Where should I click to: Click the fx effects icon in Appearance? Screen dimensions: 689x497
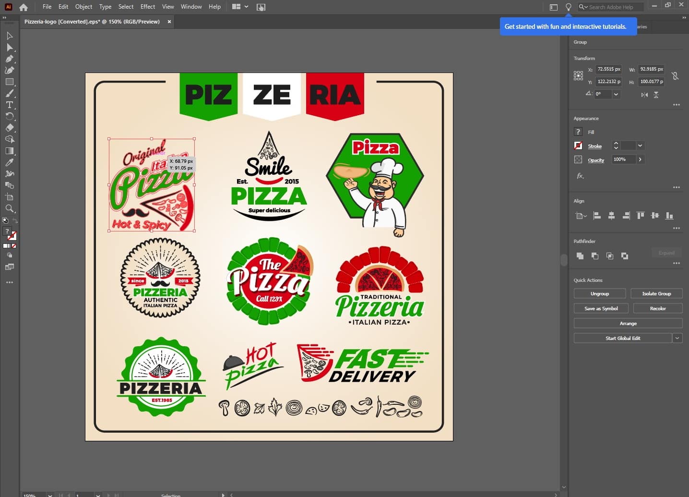pyautogui.click(x=580, y=176)
